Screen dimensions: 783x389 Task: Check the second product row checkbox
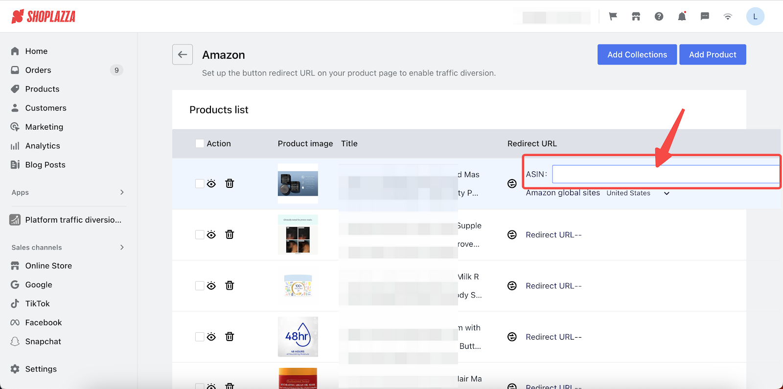coord(200,235)
